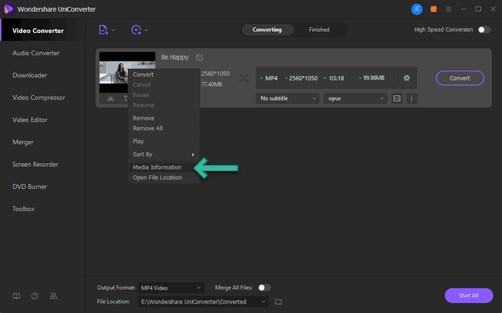The height and width of the screenshot is (313, 502).
Task: Click the swap conversion arrows icon
Action: click(243, 78)
